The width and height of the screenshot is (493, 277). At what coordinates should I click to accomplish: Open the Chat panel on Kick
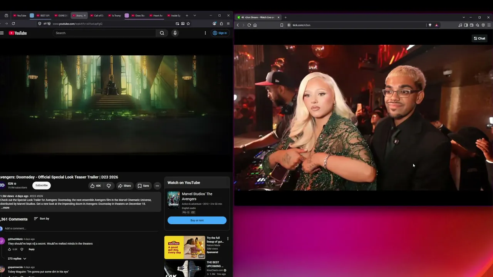(480, 38)
